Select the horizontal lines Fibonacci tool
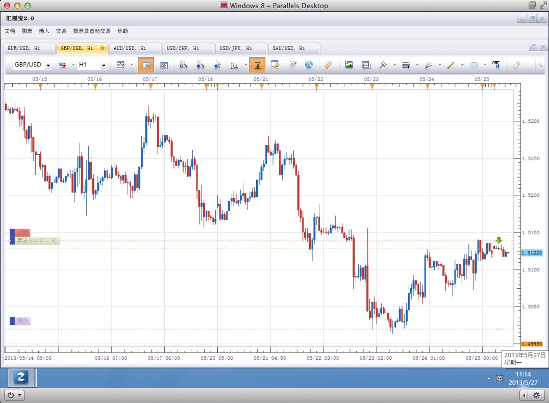Screen dimensions: 549x403 pyautogui.click(x=406, y=65)
